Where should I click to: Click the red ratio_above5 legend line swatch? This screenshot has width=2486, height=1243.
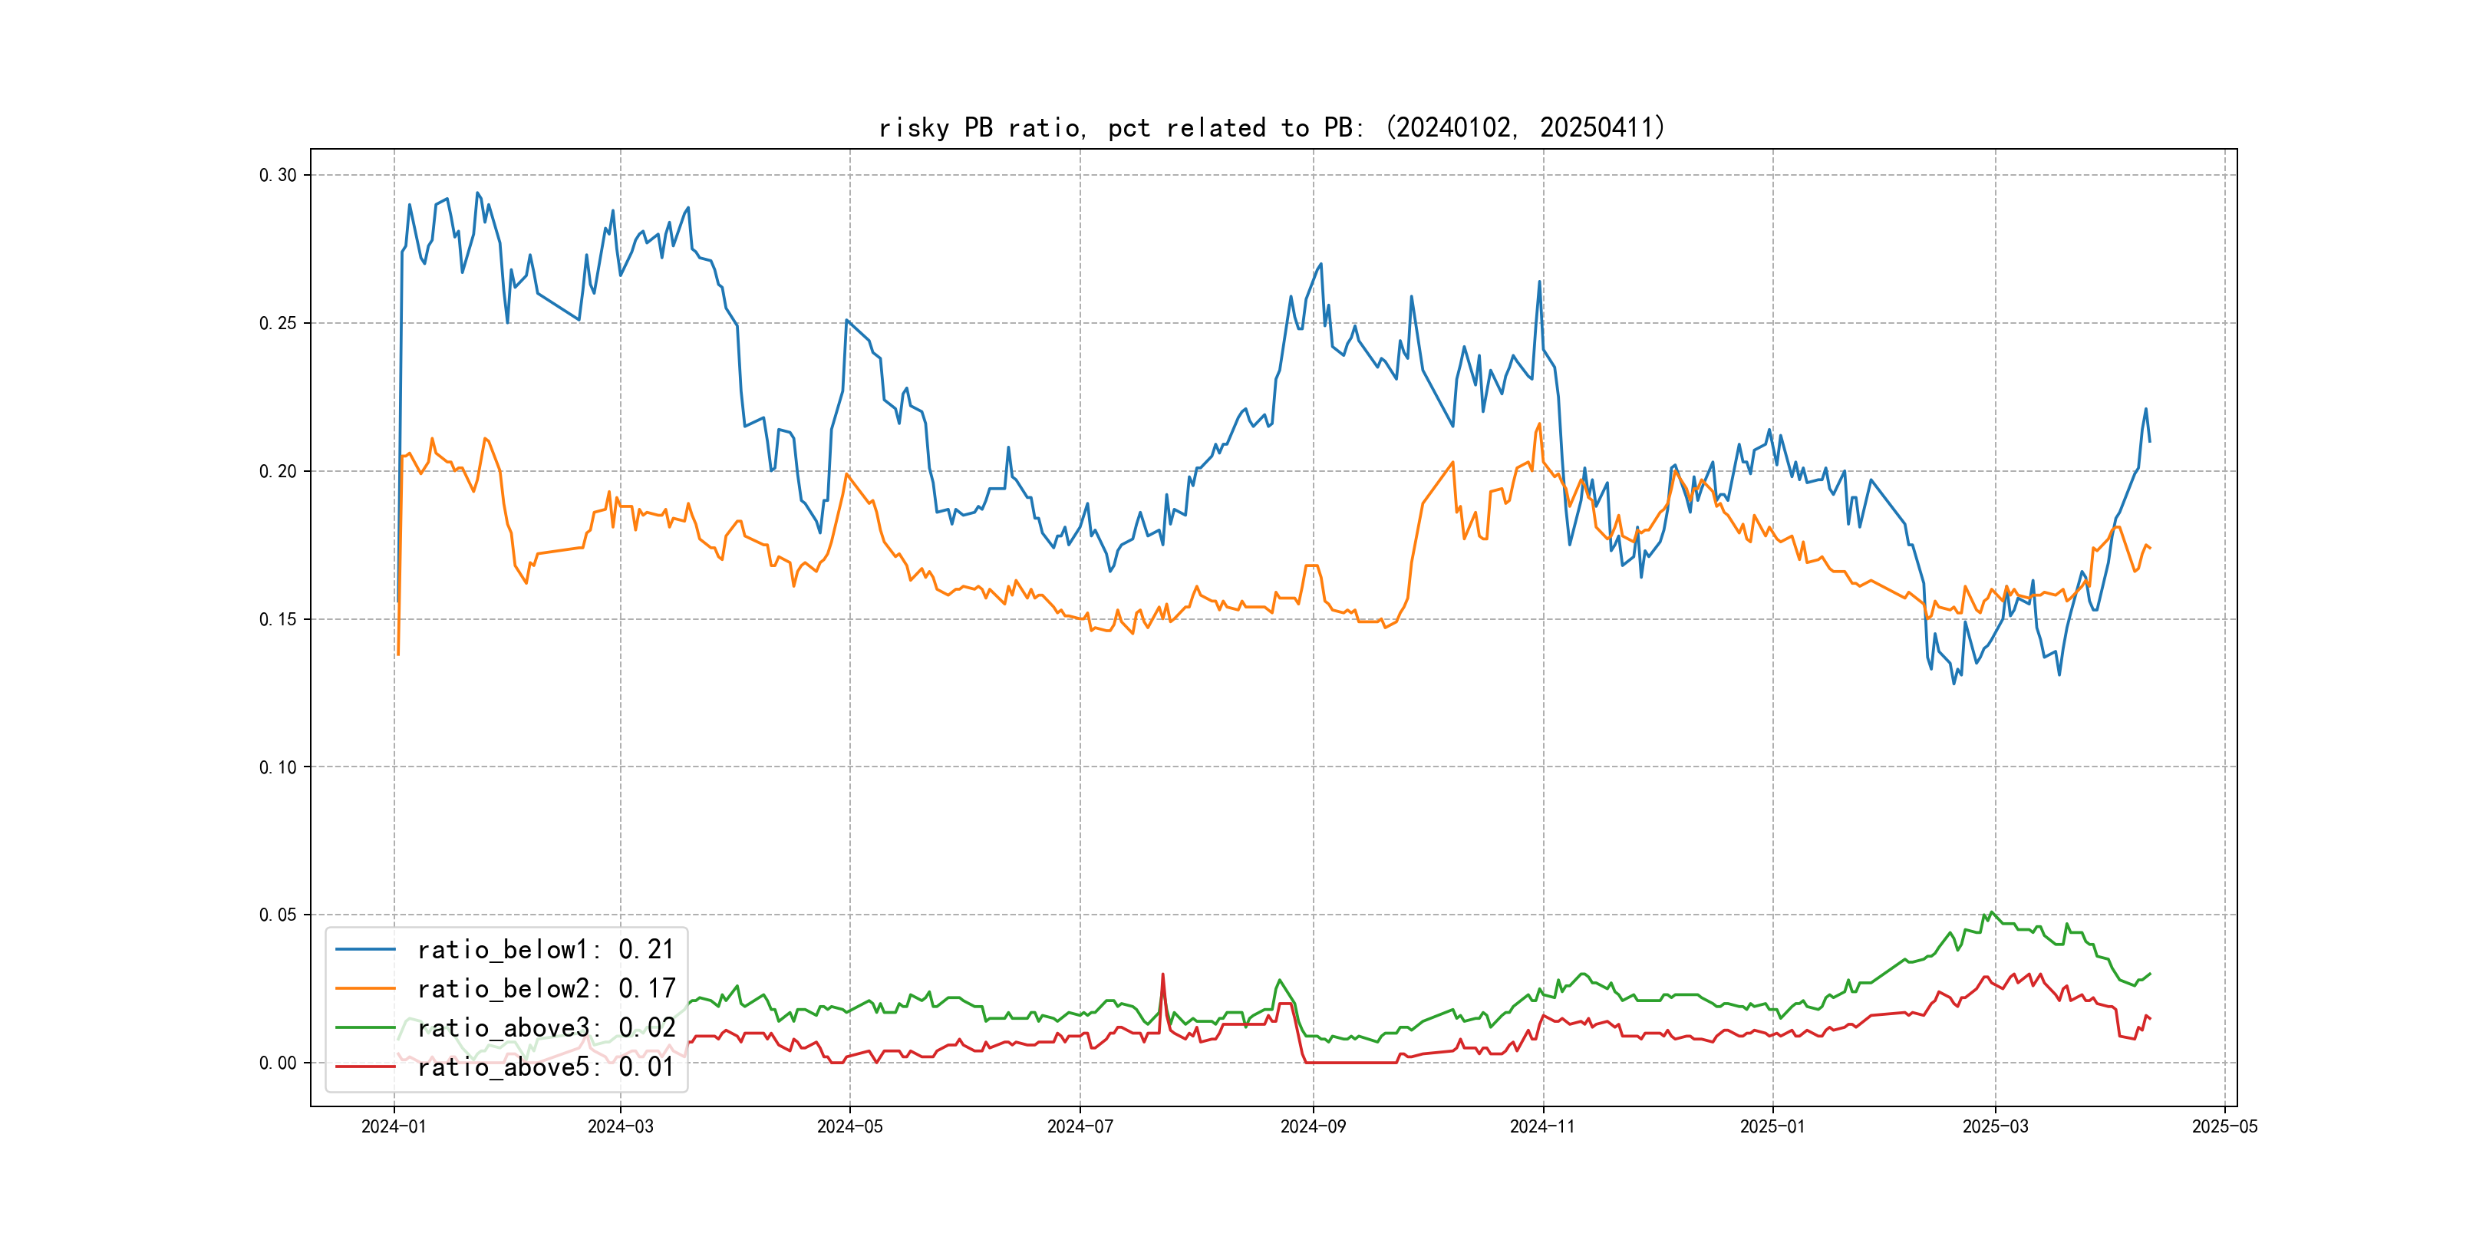(x=364, y=1067)
